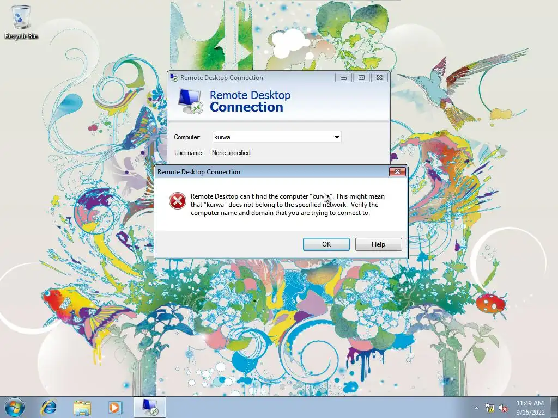Close the main Remote Desktop Connection window
This screenshot has width=558, height=418.
point(379,77)
